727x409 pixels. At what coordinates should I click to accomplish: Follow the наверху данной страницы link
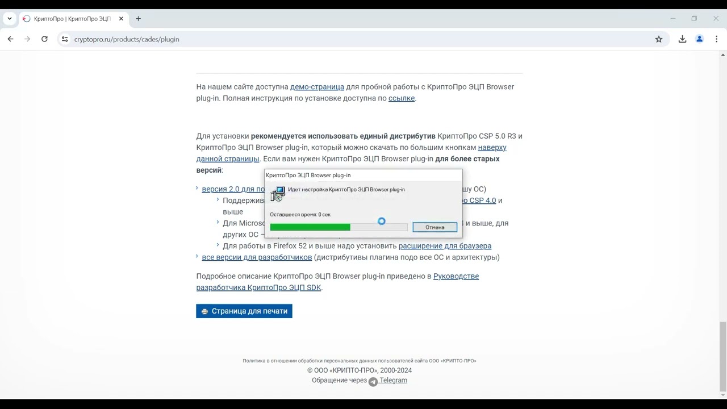pos(351,153)
